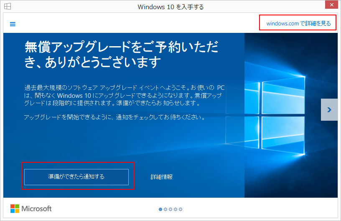Select the second page indicator dot

click(x=165, y=209)
